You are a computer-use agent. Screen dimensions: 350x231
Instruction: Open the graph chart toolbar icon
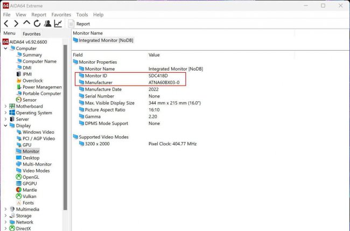pos(58,24)
